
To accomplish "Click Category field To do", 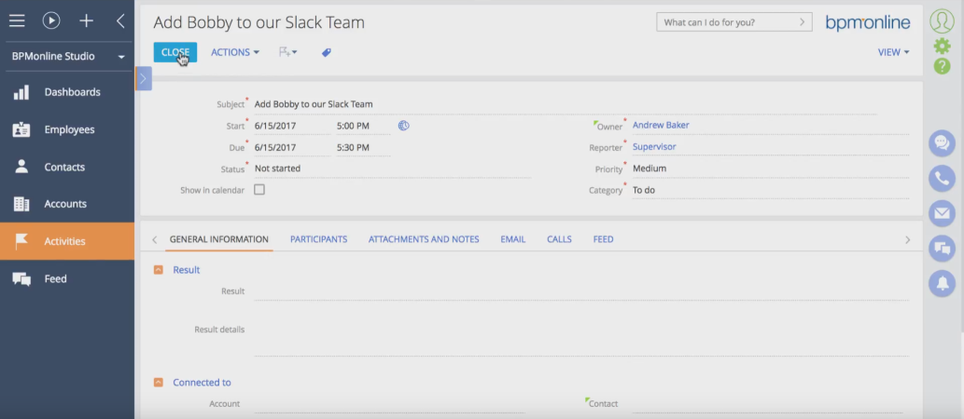I will (x=770, y=190).
